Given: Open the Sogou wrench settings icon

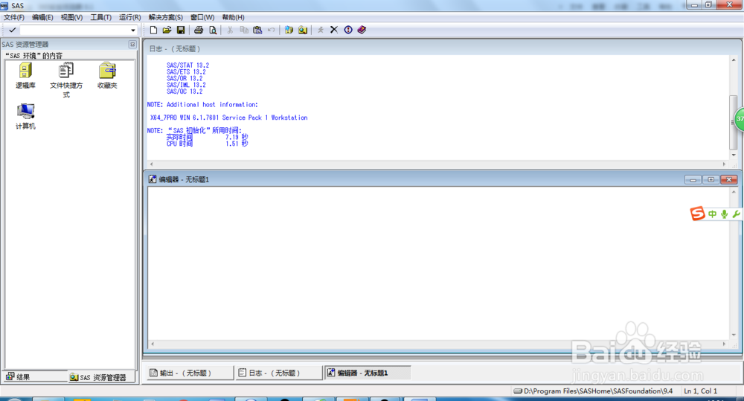Looking at the screenshot, I should pos(736,214).
